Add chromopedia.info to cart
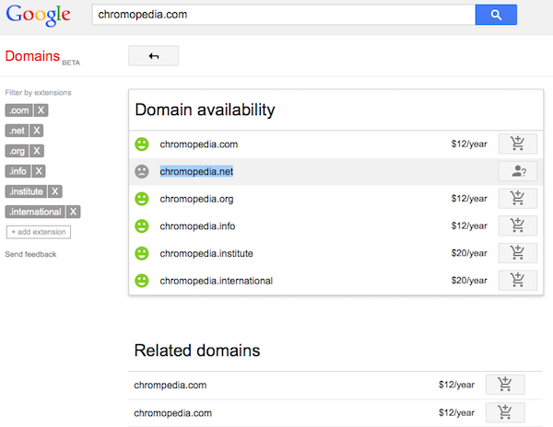The height and width of the screenshot is (427, 553). [517, 225]
